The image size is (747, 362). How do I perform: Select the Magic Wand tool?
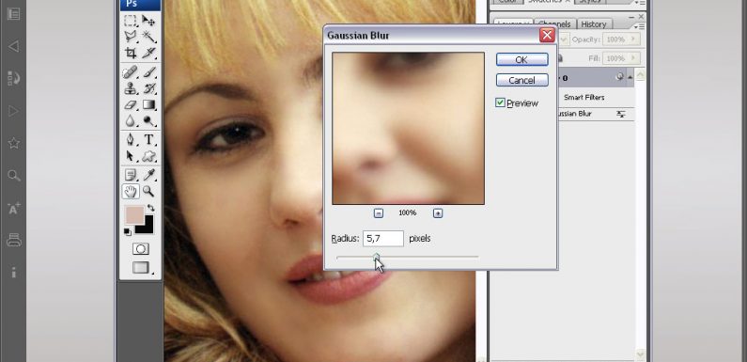[148, 37]
